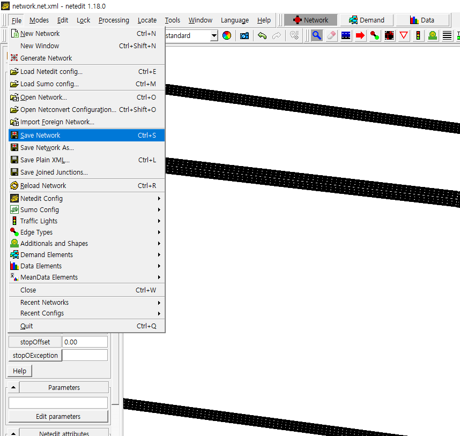Open the Locate menu
460x436 pixels.
click(147, 20)
